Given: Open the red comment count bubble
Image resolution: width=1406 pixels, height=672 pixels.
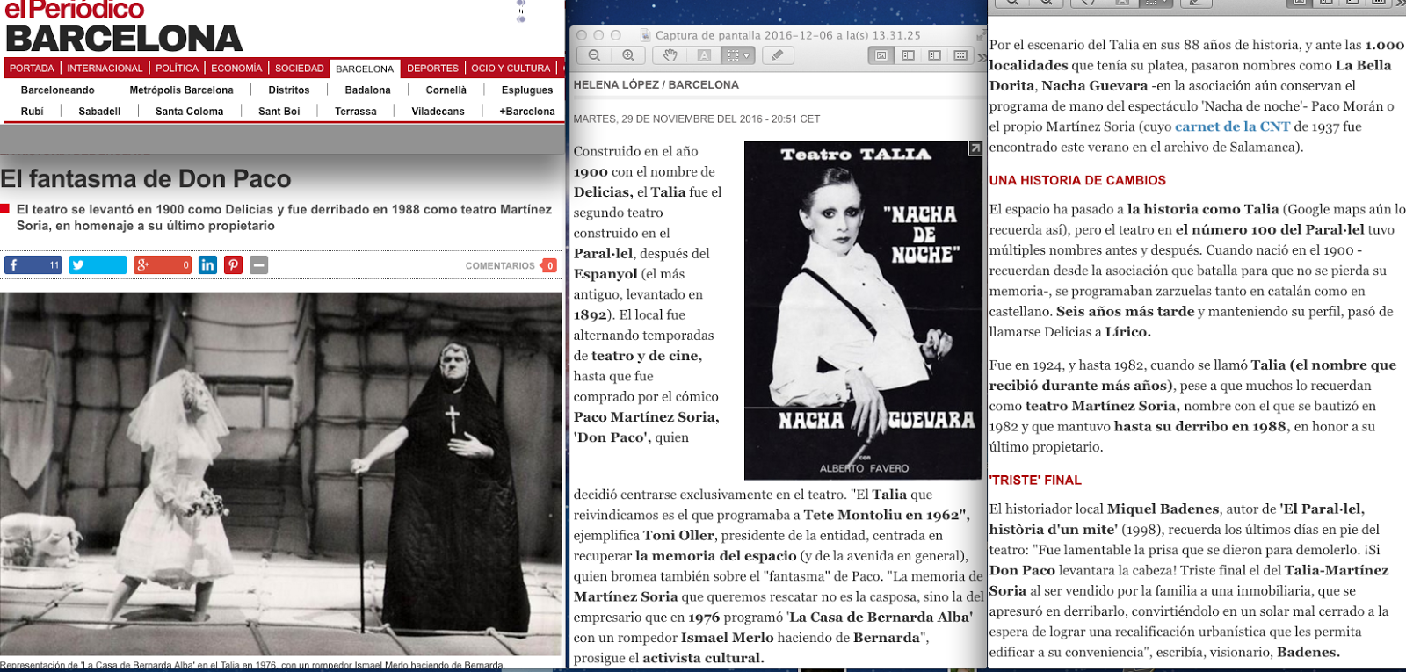Looking at the screenshot, I should [549, 265].
